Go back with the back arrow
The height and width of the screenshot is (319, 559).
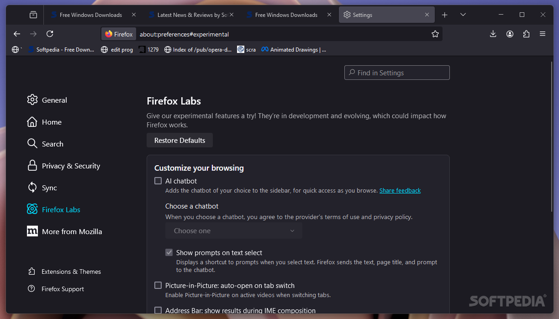coord(17,34)
